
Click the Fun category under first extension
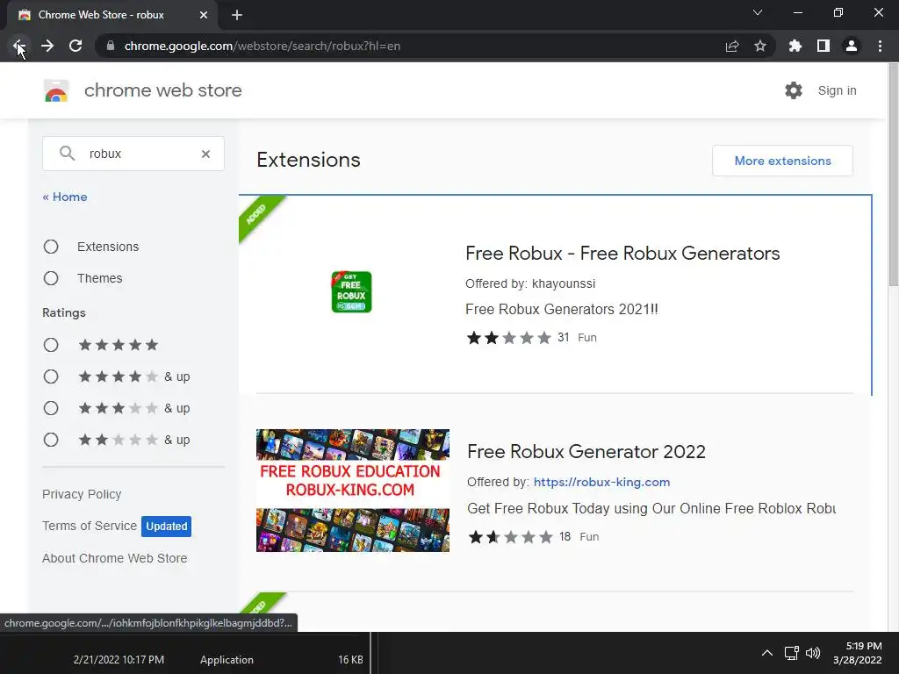pyautogui.click(x=587, y=338)
